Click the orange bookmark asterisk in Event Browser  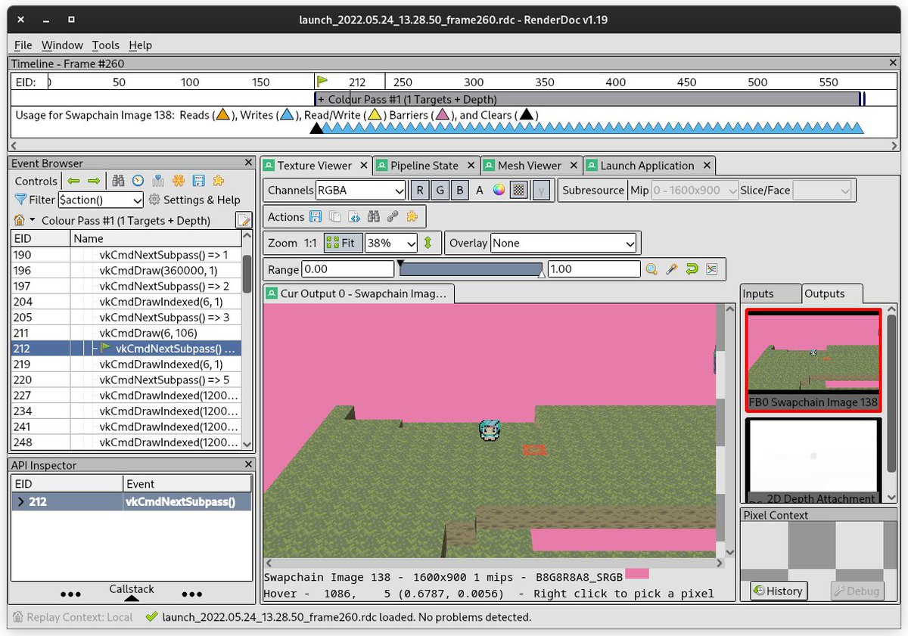(179, 181)
